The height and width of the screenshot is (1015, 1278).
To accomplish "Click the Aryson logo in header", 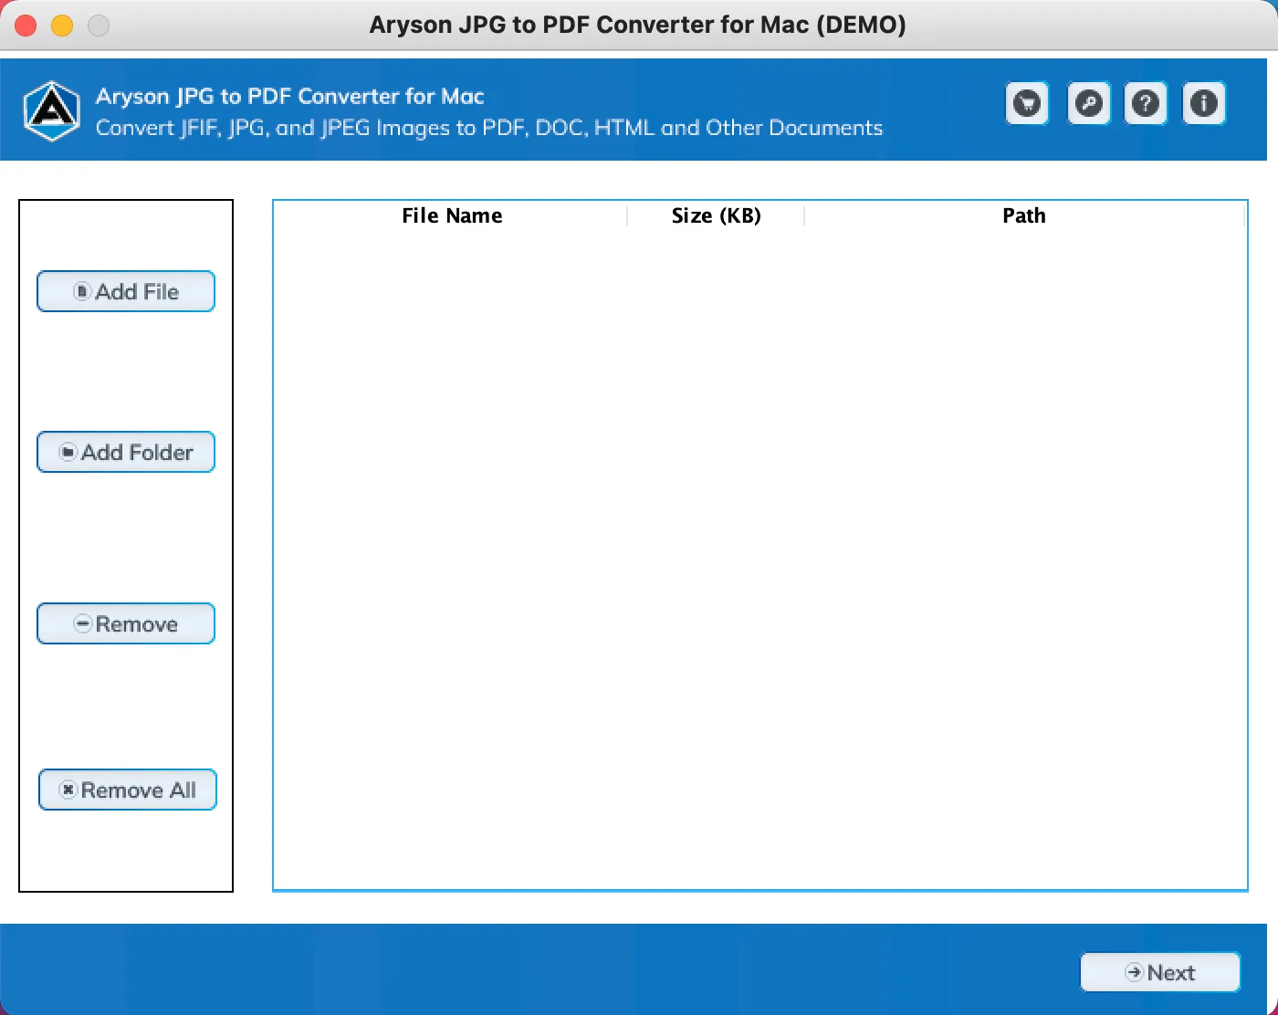I will 51,111.
